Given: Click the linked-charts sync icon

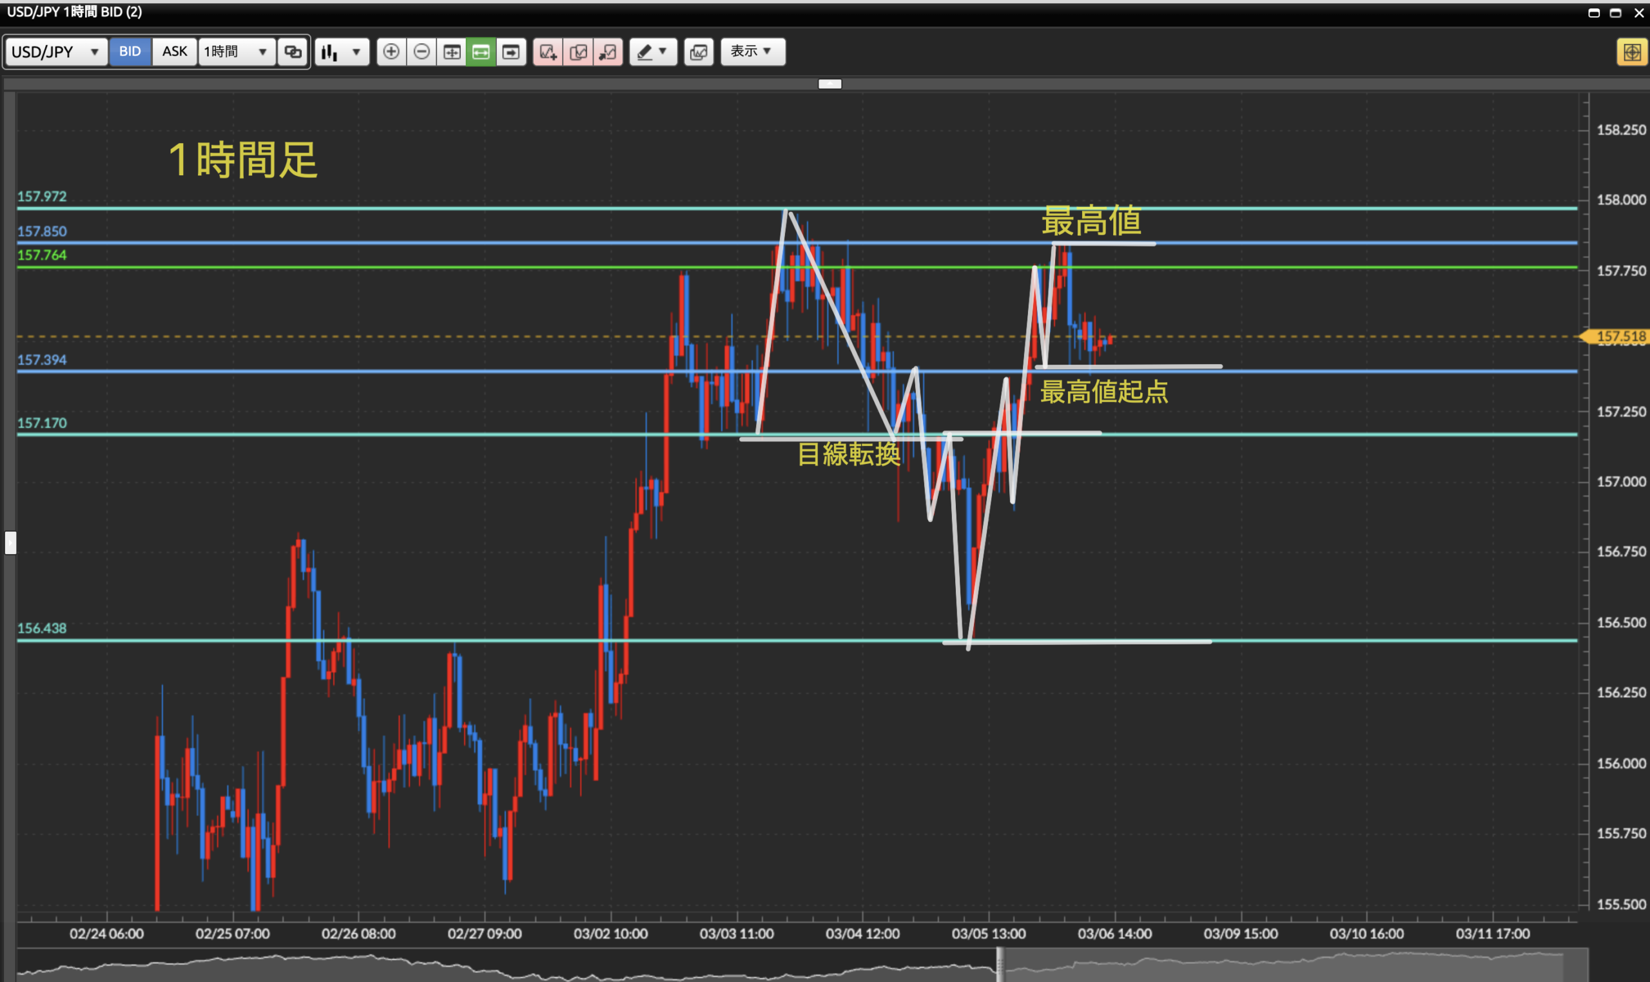Looking at the screenshot, I should [293, 52].
